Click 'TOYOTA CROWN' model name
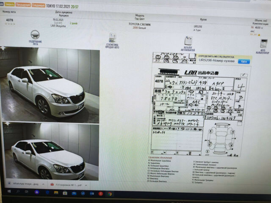271x203 pixels. pos(139,25)
